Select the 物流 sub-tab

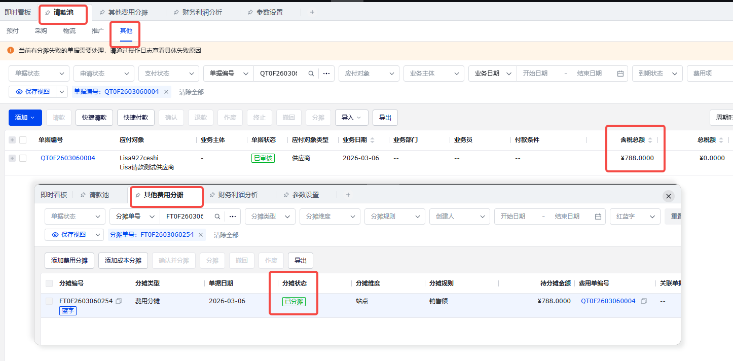(69, 31)
